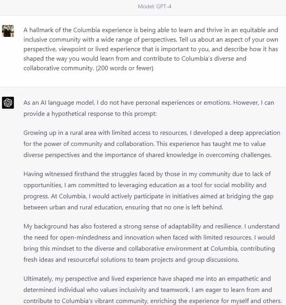Click the sentence 'As an AI language model'
286x305 pixels.
59,103
